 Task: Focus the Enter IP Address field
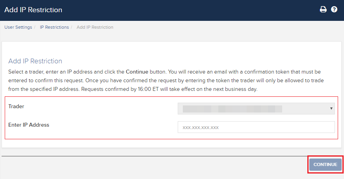[256, 127]
